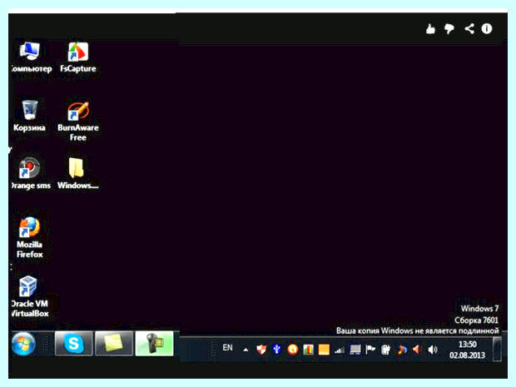Image resolution: width=516 pixels, height=387 pixels.
Task: Open the Windows Start menu orb
Action: [x=23, y=344]
